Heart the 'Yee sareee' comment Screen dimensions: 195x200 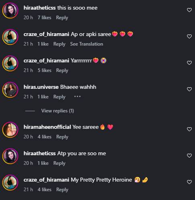pyautogui.click(x=189, y=129)
